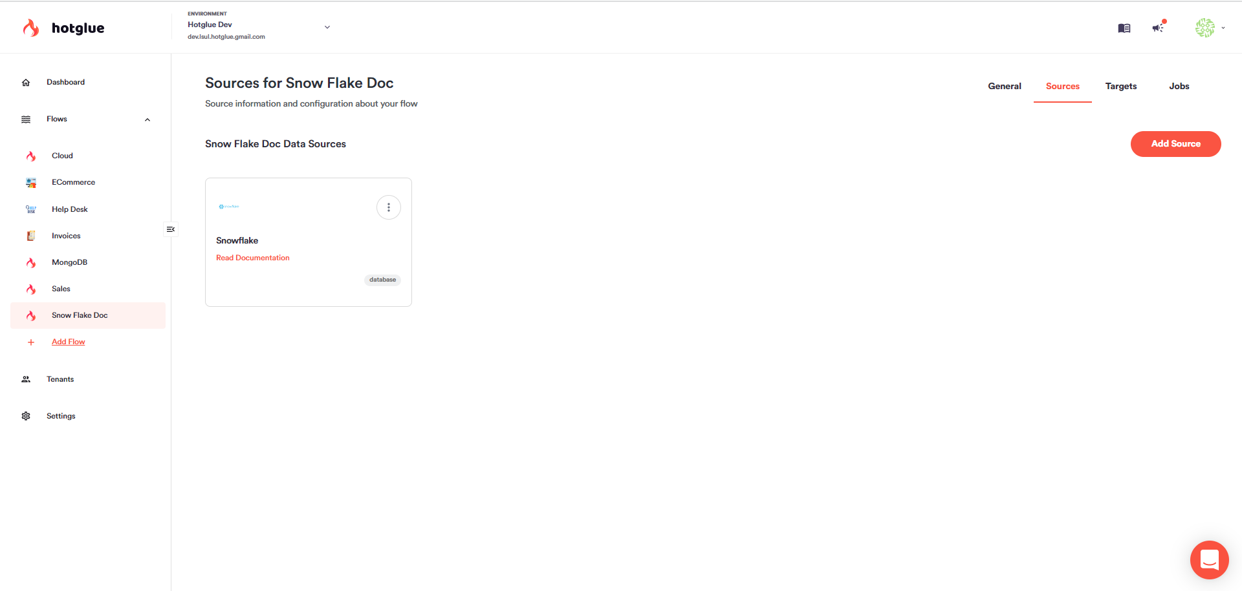Switch to the General tab
The image size is (1242, 591).
[x=1005, y=86]
